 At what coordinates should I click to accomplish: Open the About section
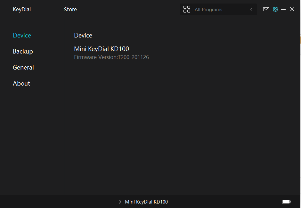[x=21, y=83]
